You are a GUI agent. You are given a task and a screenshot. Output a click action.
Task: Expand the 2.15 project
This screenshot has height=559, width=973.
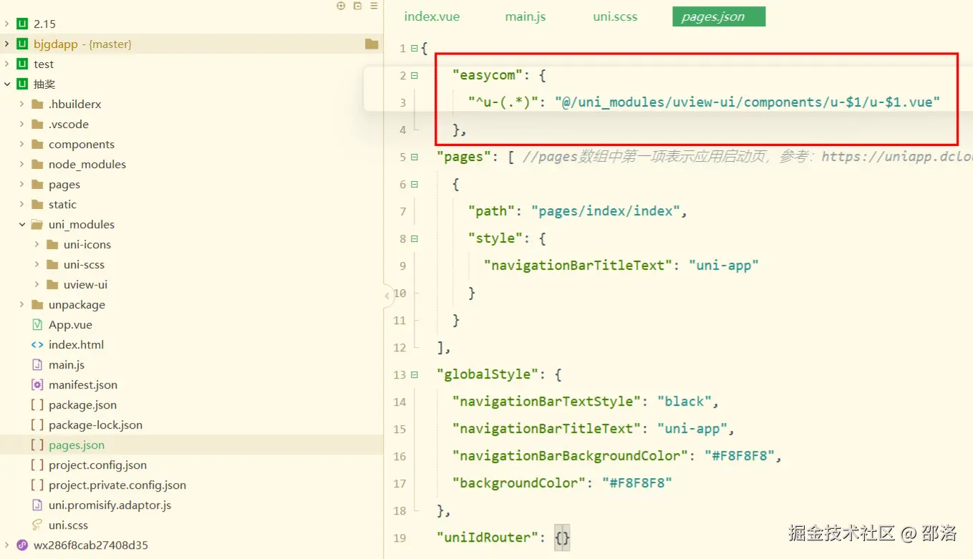[7, 24]
